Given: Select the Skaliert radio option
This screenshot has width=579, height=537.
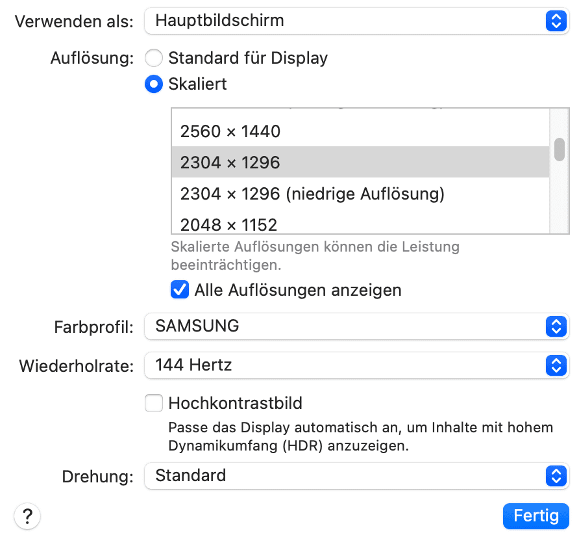Looking at the screenshot, I should [154, 85].
